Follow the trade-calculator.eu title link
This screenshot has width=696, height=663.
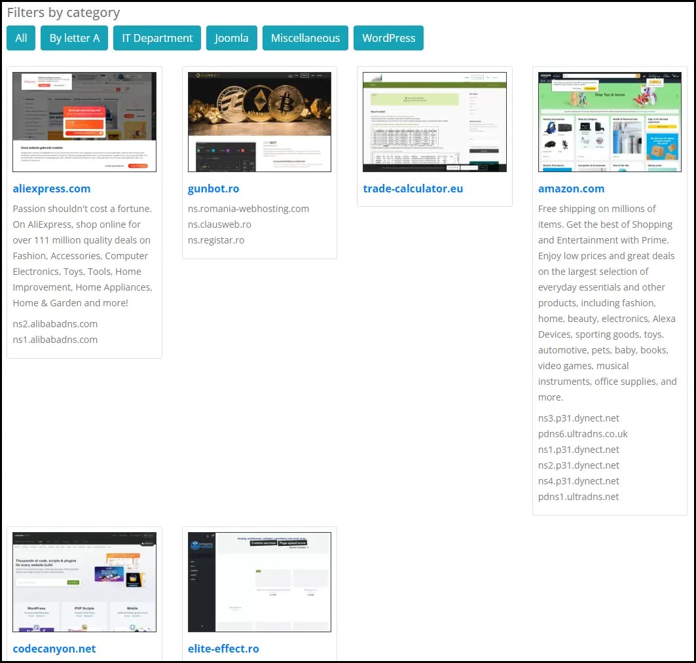(x=412, y=188)
